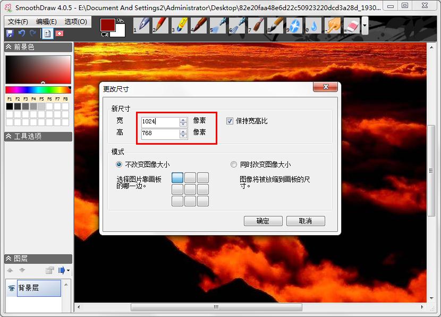This screenshot has height=317, width=441.
Task: Click the Undo arrow icon
Action: pyautogui.click(x=21, y=33)
